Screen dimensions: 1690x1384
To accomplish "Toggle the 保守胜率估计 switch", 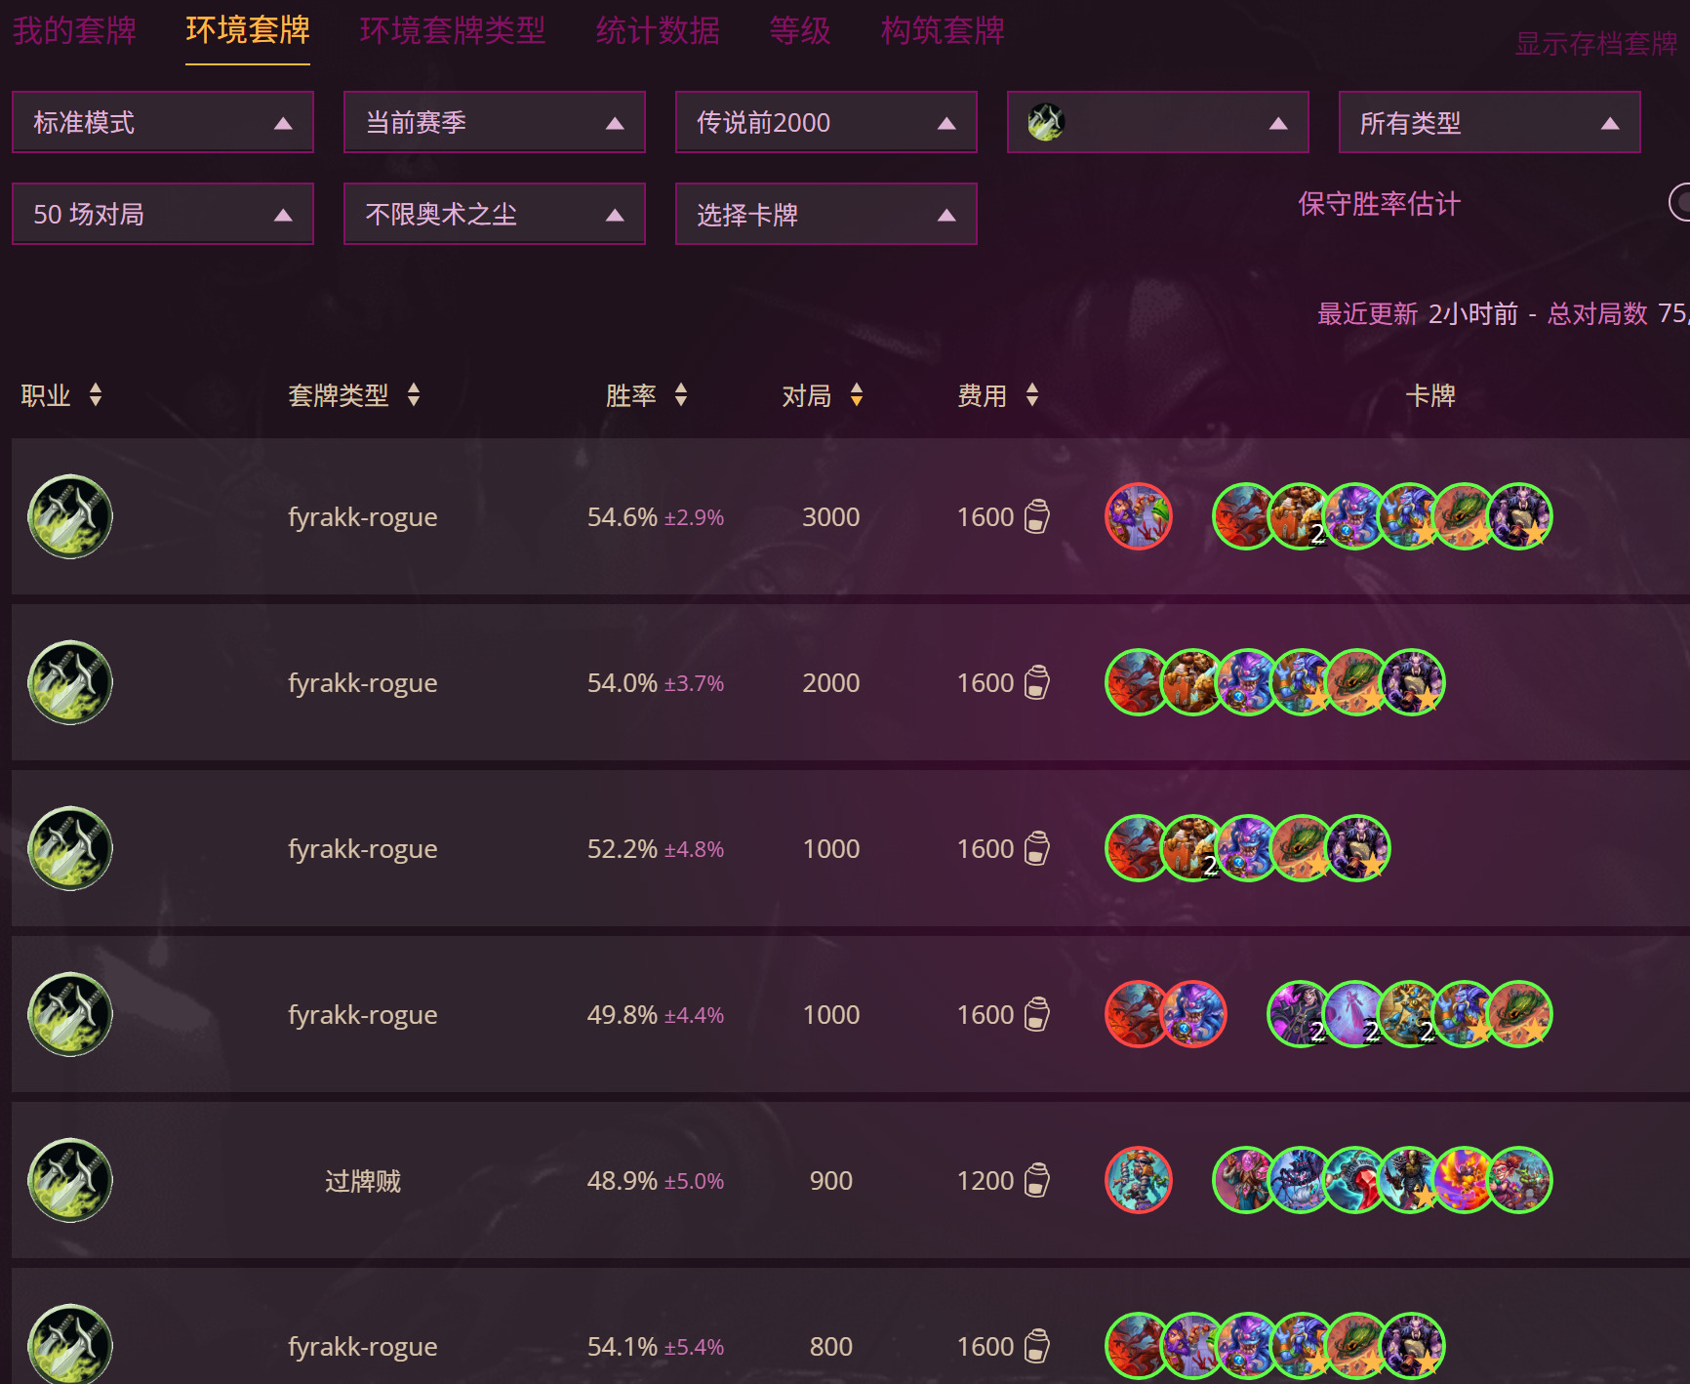I will click(x=1680, y=203).
